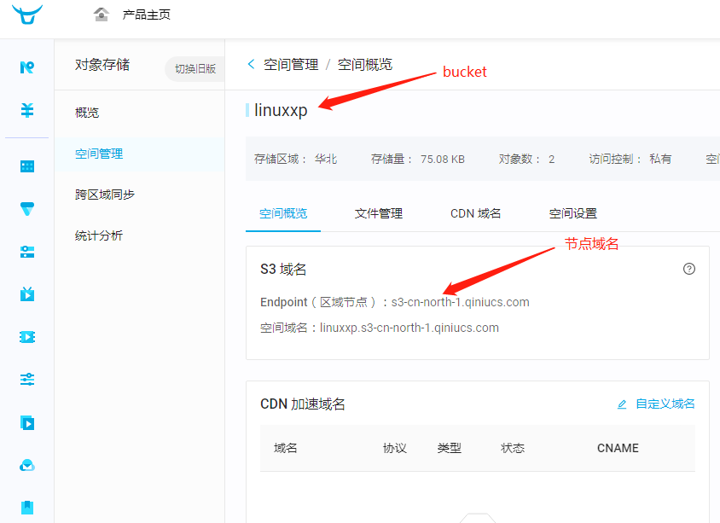Click the 私有 access control value
Screen dimensions: 720x523
click(x=660, y=160)
